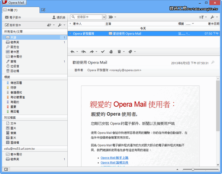Image resolution: width=222 pixels, height=174 pixels.
Task: Open the 回收桶 trash folder
Action: click(34, 71)
